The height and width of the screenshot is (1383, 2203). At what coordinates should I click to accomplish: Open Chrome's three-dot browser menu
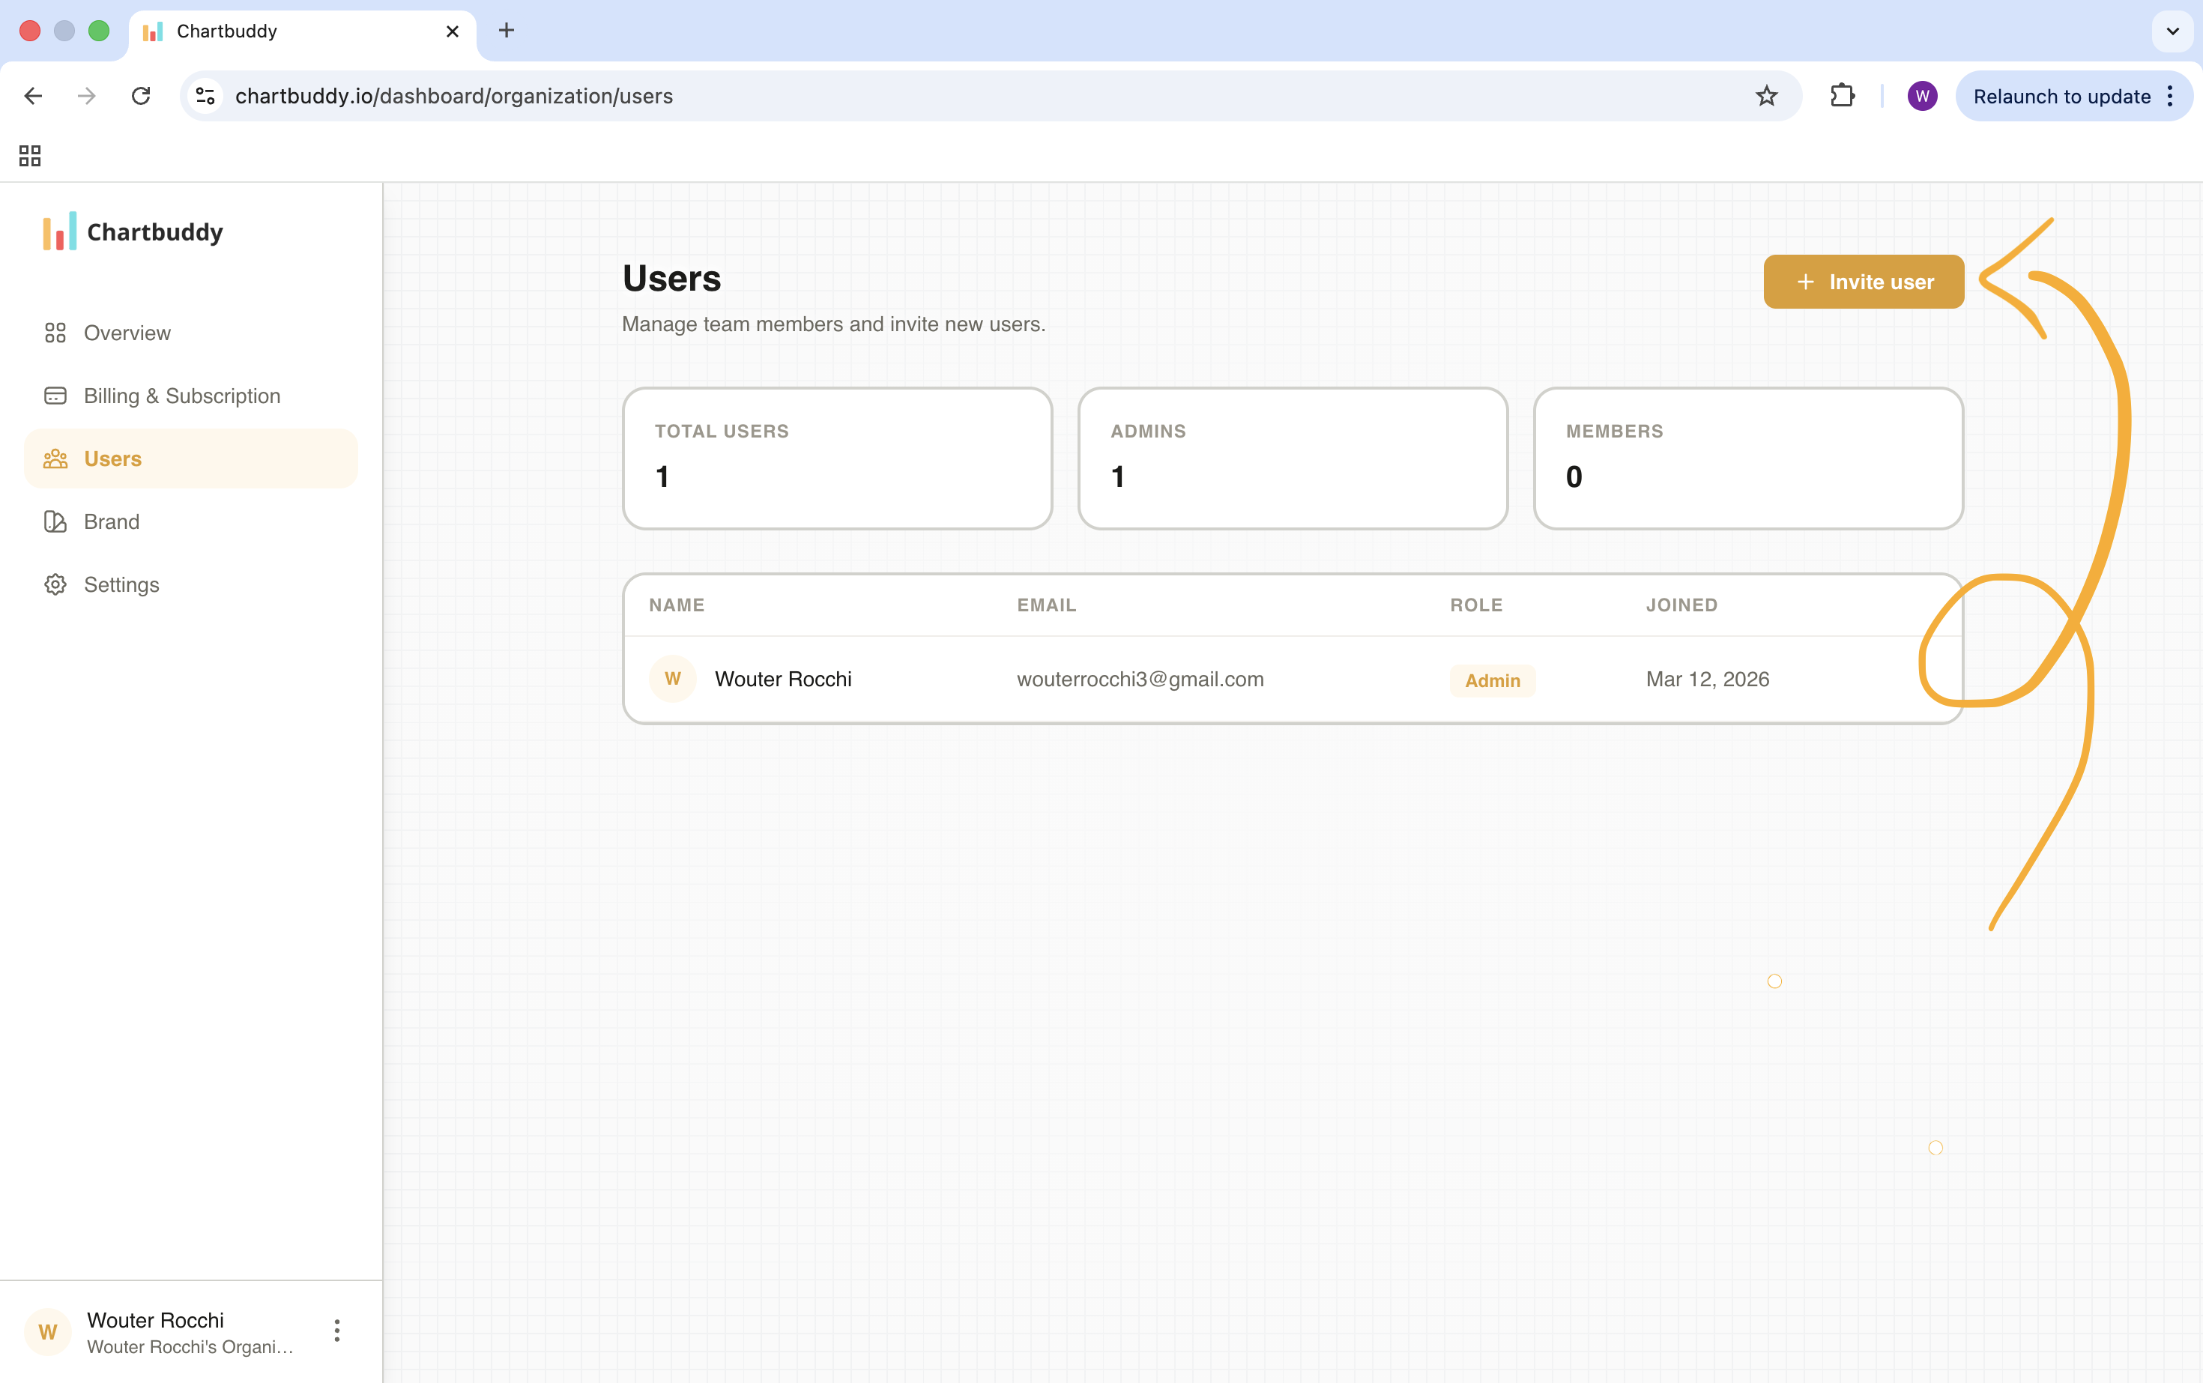pos(2171,95)
